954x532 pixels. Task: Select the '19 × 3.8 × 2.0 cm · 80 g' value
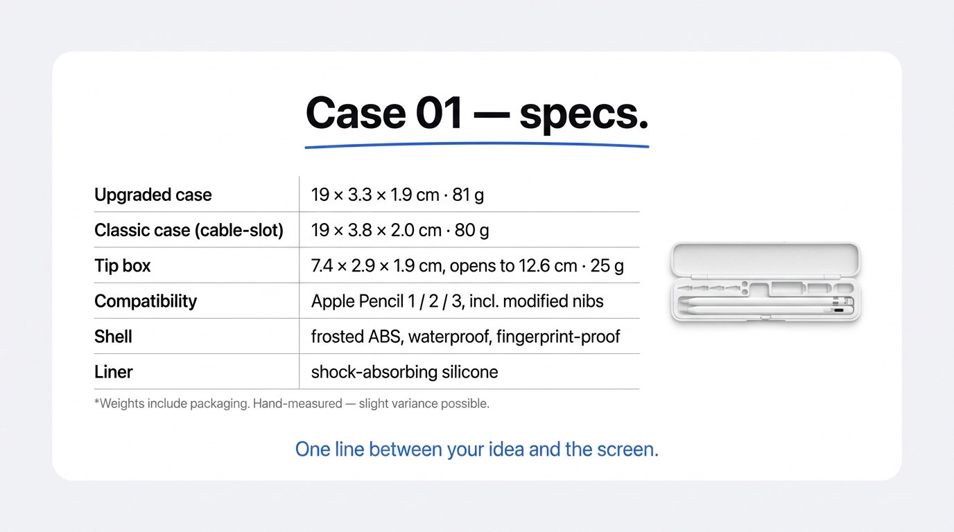pos(400,230)
